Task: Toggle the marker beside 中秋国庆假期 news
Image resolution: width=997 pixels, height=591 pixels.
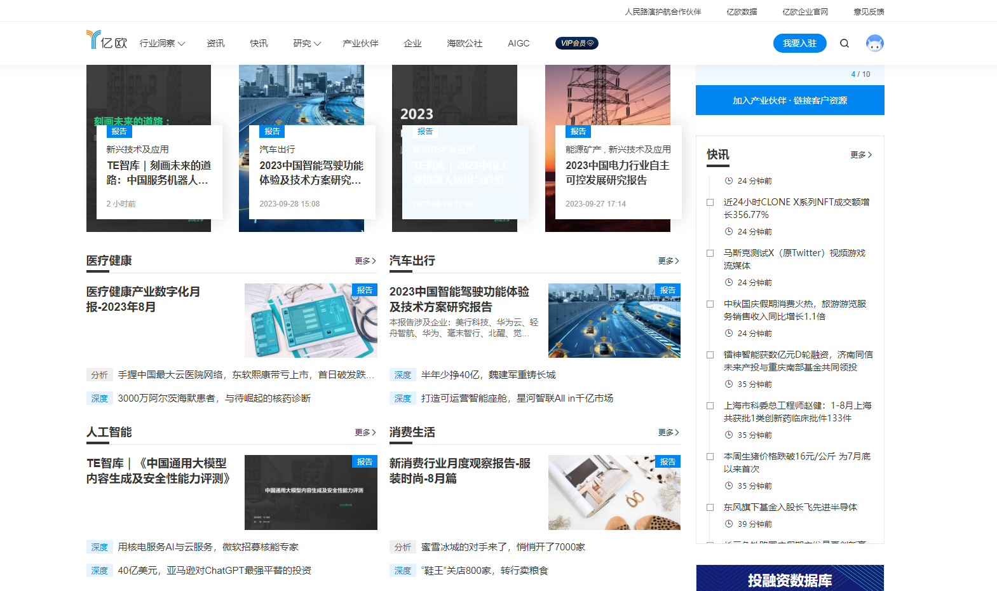Action: coord(710,304)
